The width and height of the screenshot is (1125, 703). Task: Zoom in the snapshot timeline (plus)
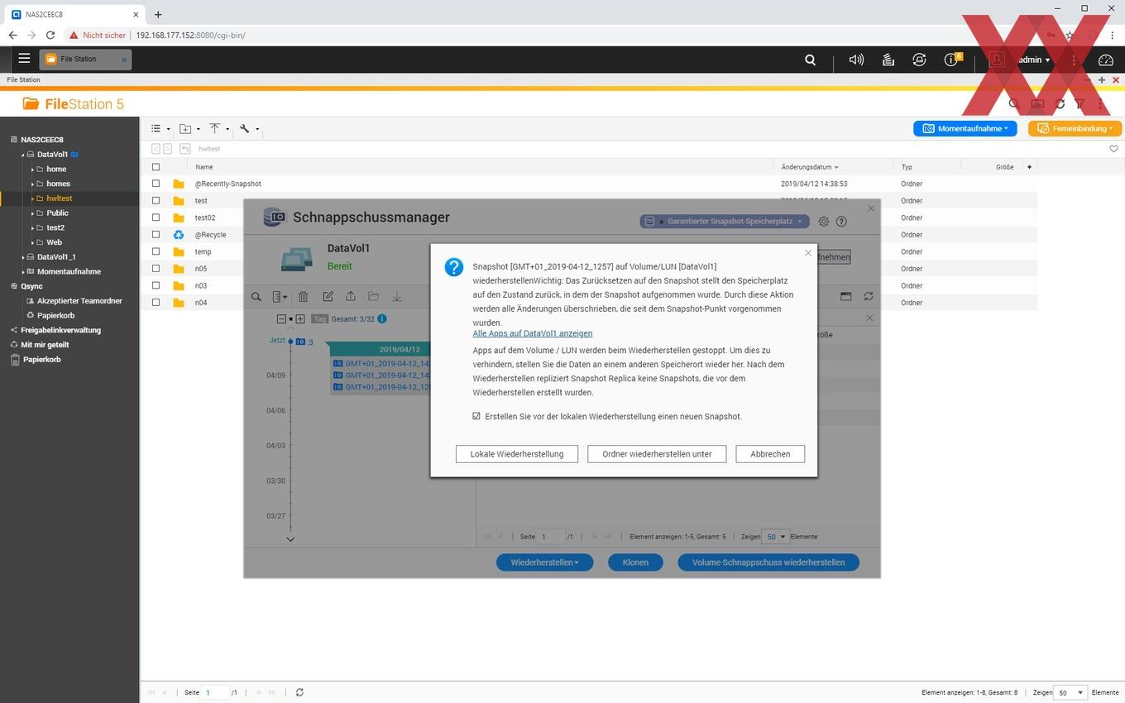point(300,318)
